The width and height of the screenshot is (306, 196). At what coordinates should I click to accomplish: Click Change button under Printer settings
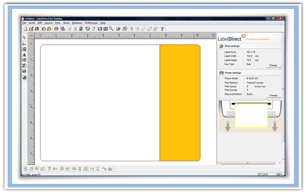(274, 96)
